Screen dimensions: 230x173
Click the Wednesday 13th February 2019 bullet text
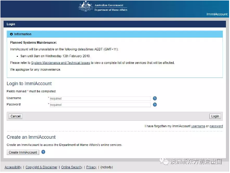click(x=55, y=56)
